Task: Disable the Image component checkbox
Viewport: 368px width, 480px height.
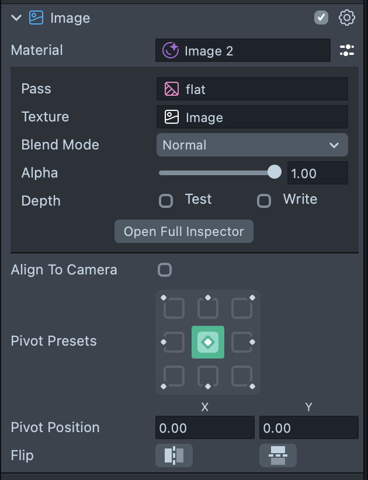Action: (x=321, y=18)
